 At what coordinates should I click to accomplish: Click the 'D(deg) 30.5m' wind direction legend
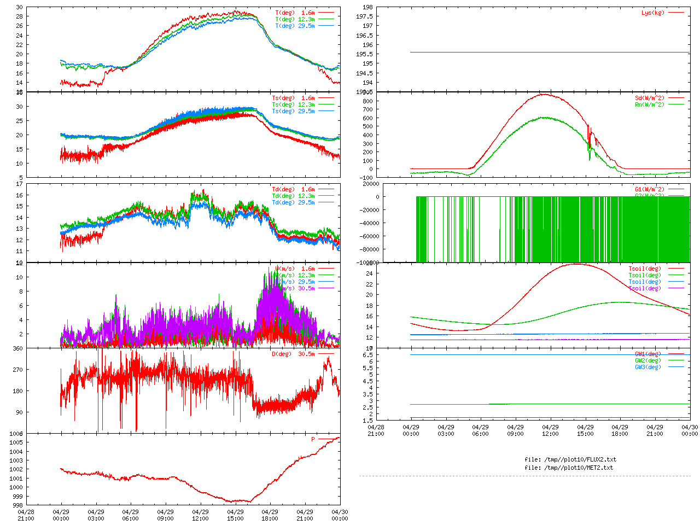point(293,354)
